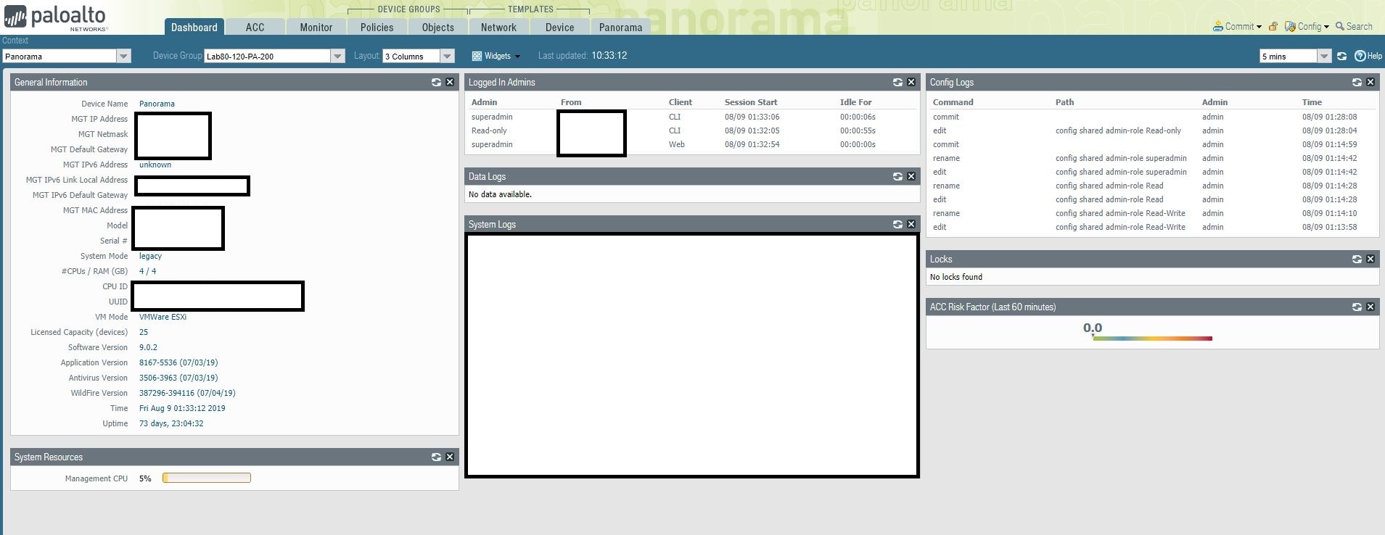
Task: Click the Management CPU usage bar
Action: coord(207,478)
